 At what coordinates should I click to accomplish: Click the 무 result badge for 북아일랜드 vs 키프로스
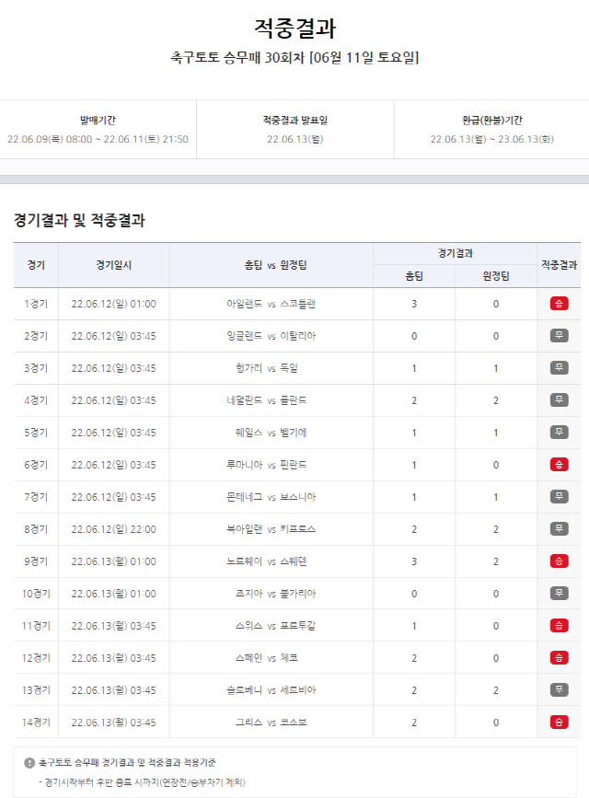[559, 529]
